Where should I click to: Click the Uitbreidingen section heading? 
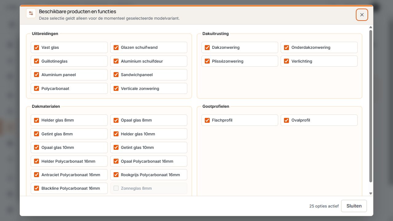tap(45, 34)
